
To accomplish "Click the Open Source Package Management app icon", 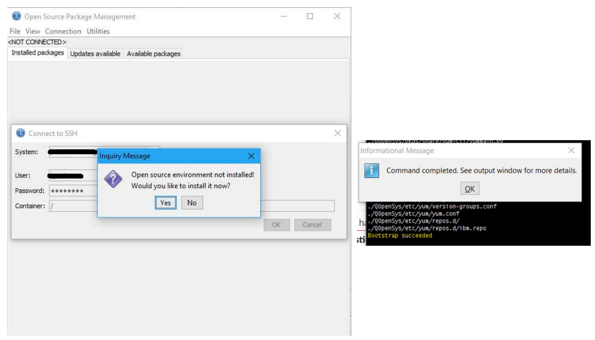I will 16,16.
